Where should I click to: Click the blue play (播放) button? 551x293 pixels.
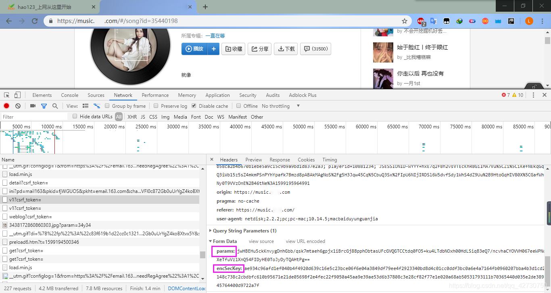click(x=194, y=49)
